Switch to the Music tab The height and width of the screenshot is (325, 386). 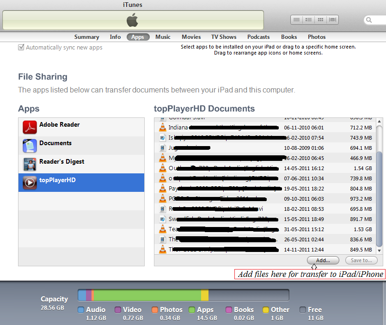[163, 37]
